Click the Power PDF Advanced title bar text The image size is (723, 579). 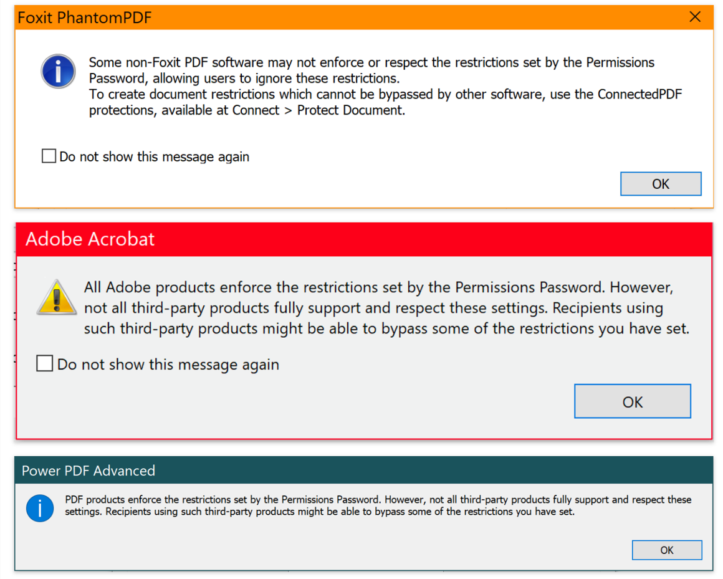(89, 471)
